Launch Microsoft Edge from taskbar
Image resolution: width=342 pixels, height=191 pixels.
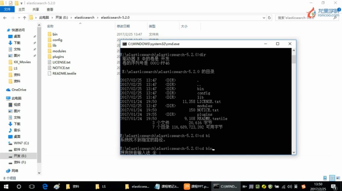pos(45,187)
